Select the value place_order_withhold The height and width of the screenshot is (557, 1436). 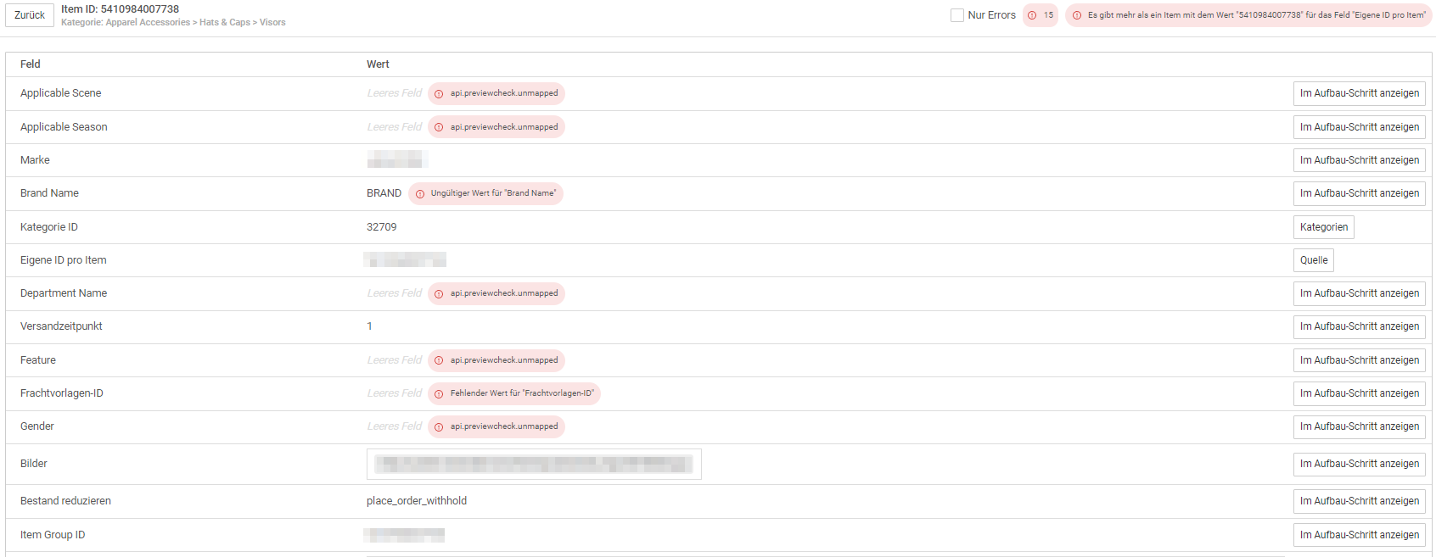click(417, 501)
